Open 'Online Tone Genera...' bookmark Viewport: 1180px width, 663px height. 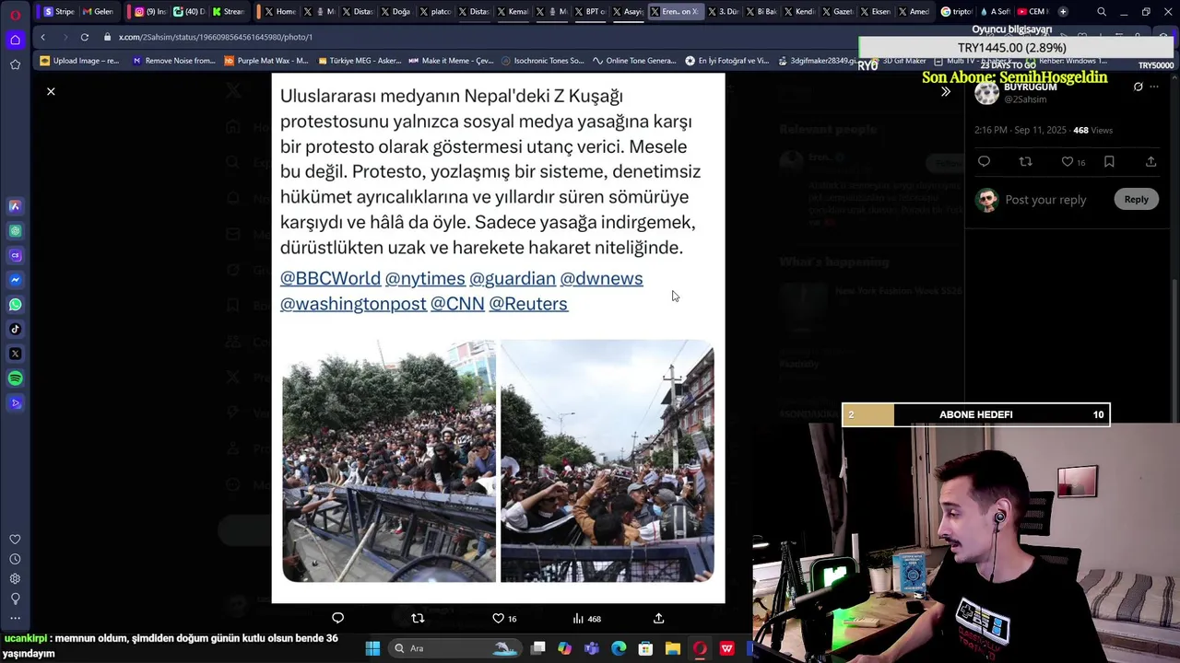point(635,61)
